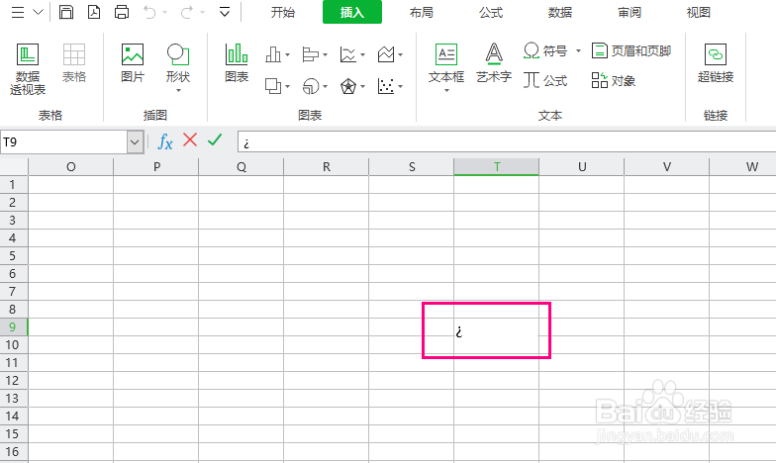Select column T header
Viewport: 776px width, 463px height.
[497, 166]
